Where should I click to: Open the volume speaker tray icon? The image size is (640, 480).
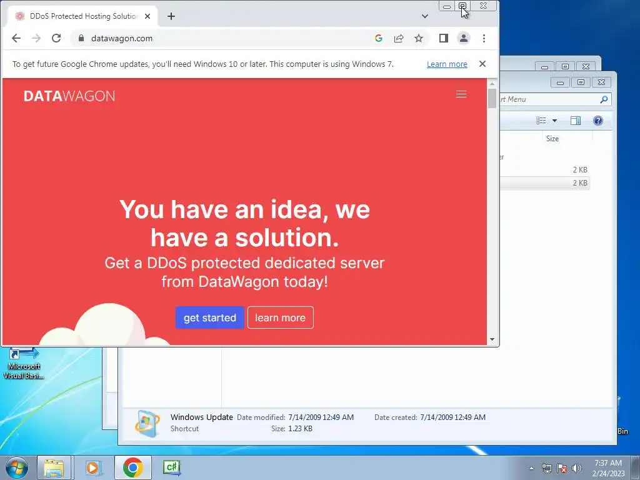(577, 468)
